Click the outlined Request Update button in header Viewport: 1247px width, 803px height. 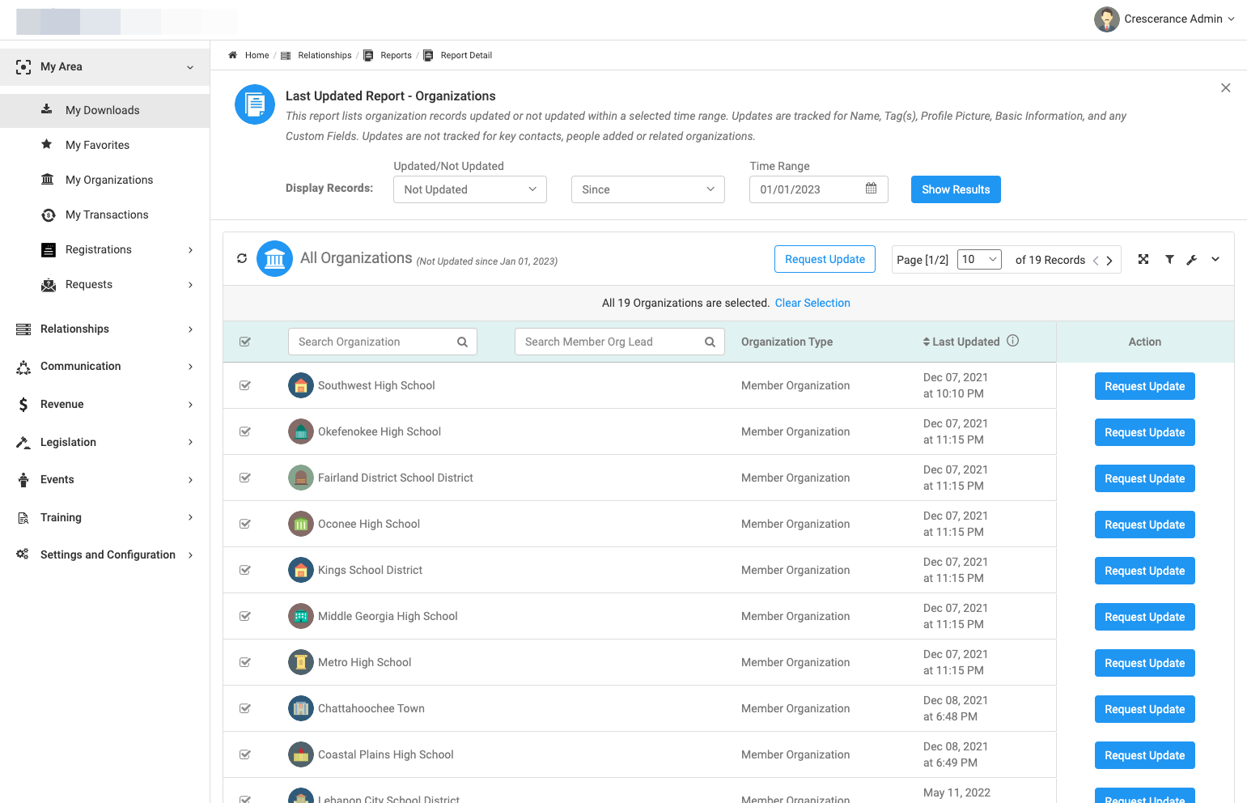pyautogui.click(x=825, y=259)
